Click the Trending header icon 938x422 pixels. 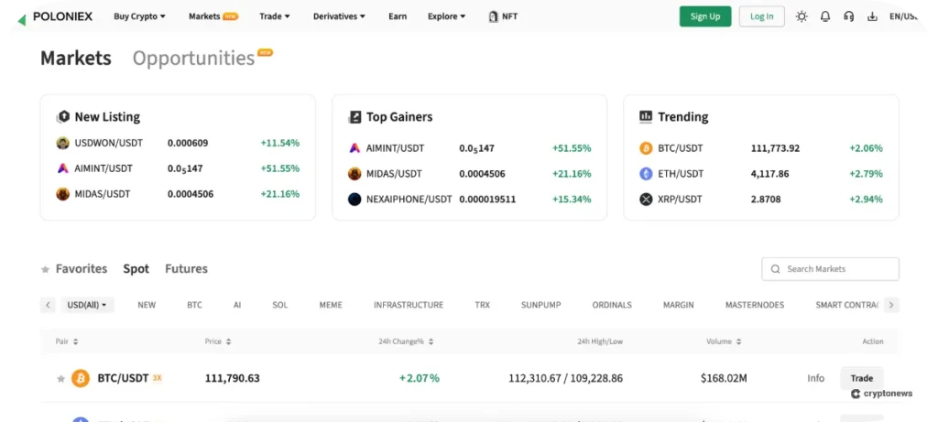pos(646,116)
